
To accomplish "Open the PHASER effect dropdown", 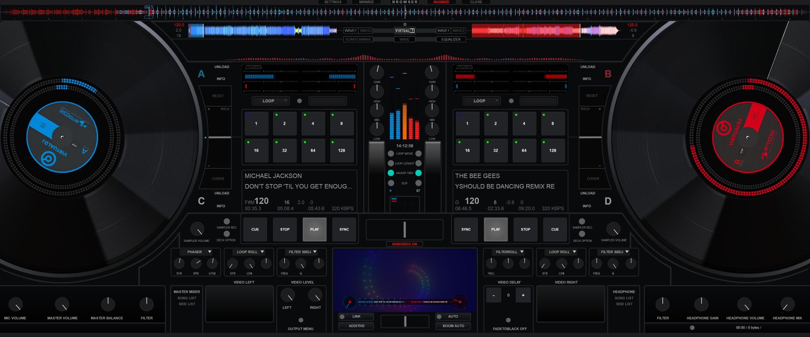I will coord(195,252).
